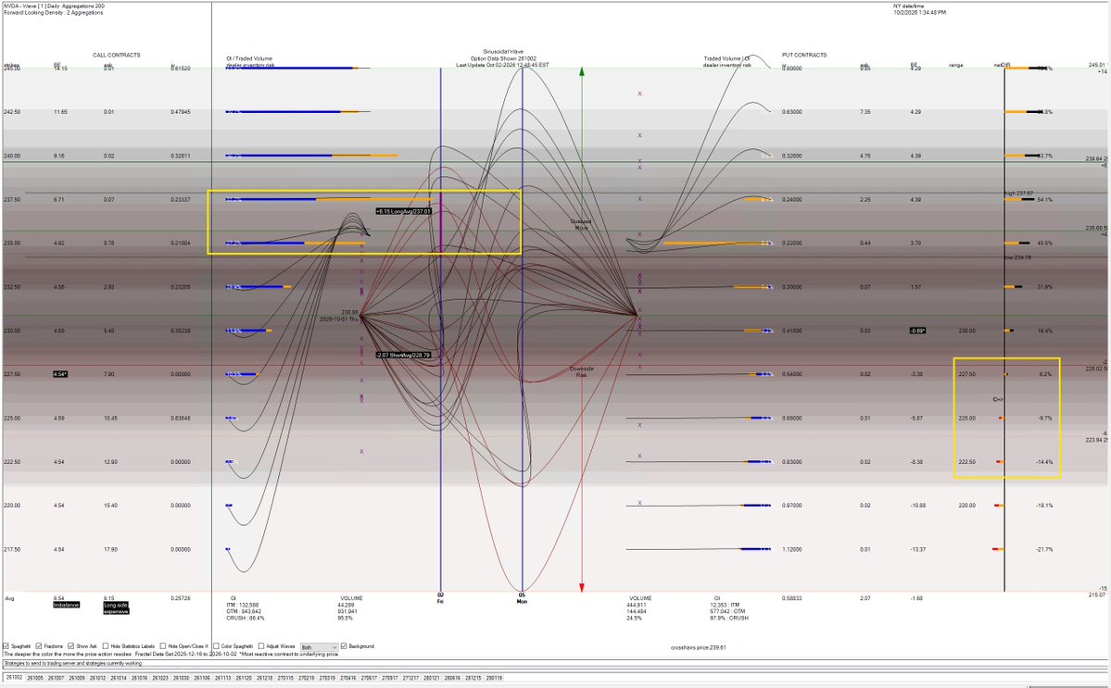Choose the 270319 expiration tab
This screenshot has width=1111, height=688.
327,678
